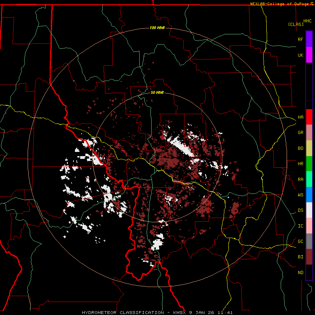Screen dimensions: 315x315
Task: Click the red HA color swatch
Action: (309, 117)
